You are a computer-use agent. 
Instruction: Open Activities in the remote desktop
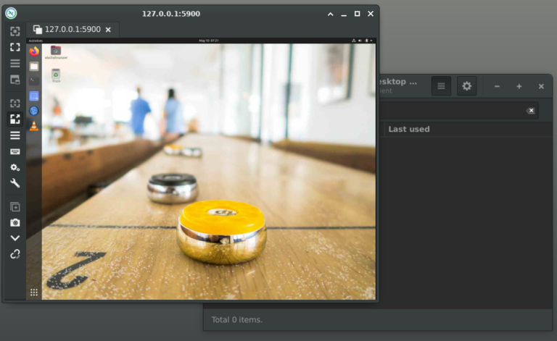pos(36,41)
